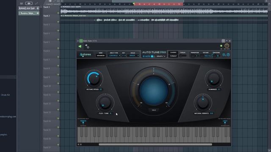Viewport: 271px width, 152px height.
Task: Select the Track 2 header label
Action: pyautogui.click(x=47, y=16)
